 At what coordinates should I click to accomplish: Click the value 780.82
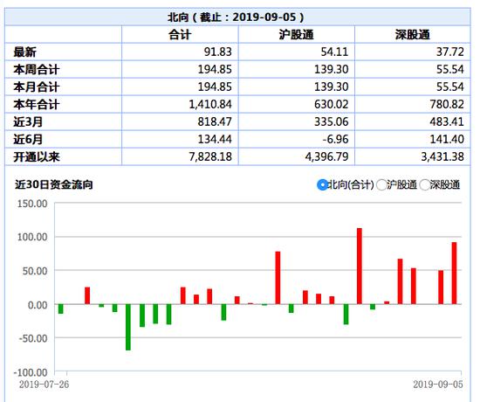447,104
